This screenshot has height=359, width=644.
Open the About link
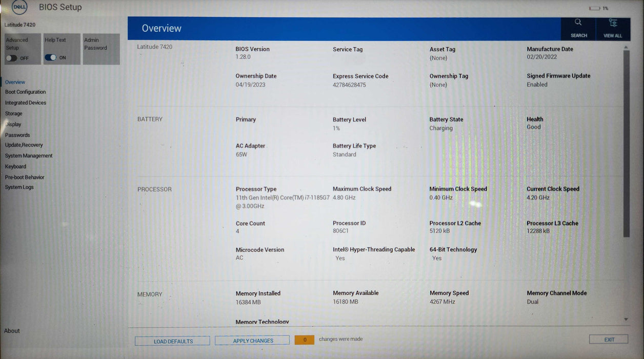click(12, 331)
